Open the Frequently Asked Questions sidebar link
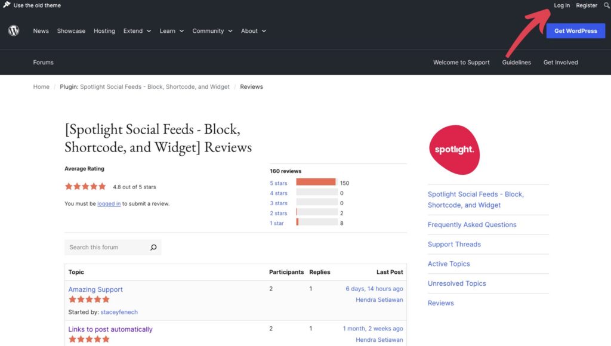Viewport: 611px width, 346px height. click(473, 224)
